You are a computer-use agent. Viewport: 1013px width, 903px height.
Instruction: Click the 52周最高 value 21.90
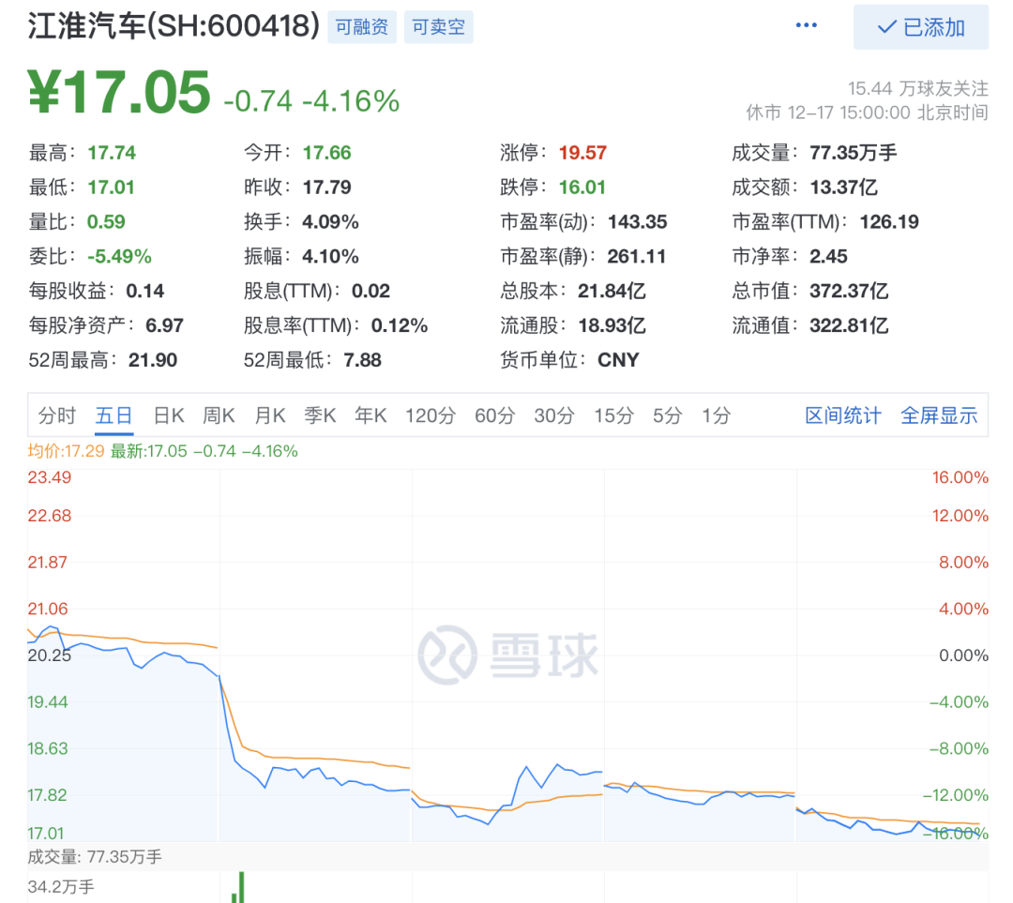click(153, 360)
